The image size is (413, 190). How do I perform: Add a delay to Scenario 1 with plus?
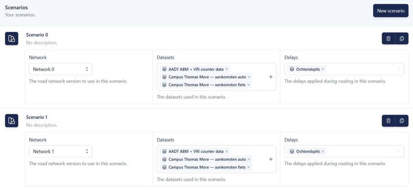399,151
